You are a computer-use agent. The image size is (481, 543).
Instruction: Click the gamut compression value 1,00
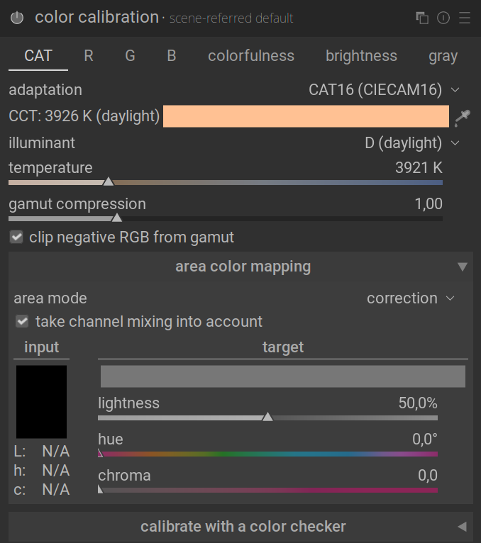429,204
